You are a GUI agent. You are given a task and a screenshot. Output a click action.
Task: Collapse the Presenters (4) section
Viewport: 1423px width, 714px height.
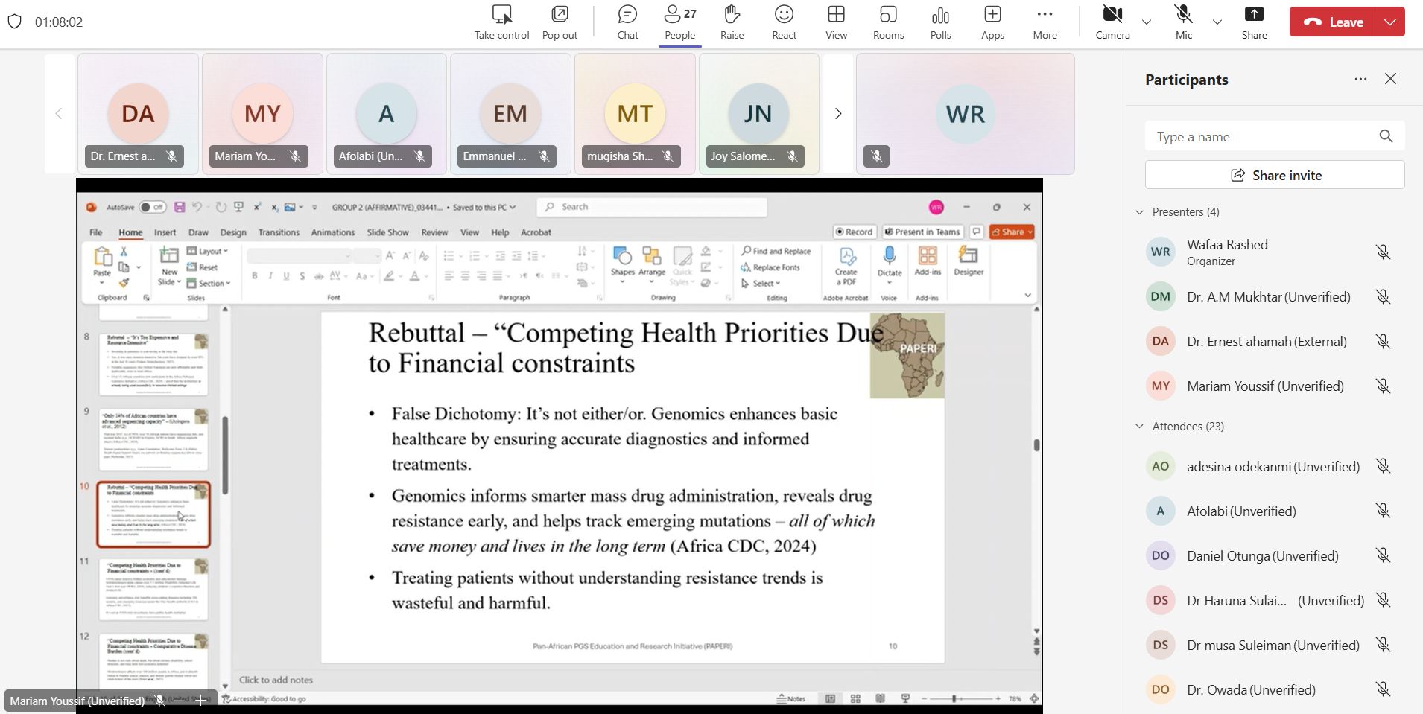coord(1139,212)
